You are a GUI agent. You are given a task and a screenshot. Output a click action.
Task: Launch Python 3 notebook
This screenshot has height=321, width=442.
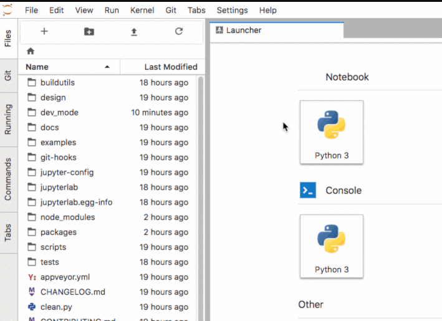click(x=331, y=132)
